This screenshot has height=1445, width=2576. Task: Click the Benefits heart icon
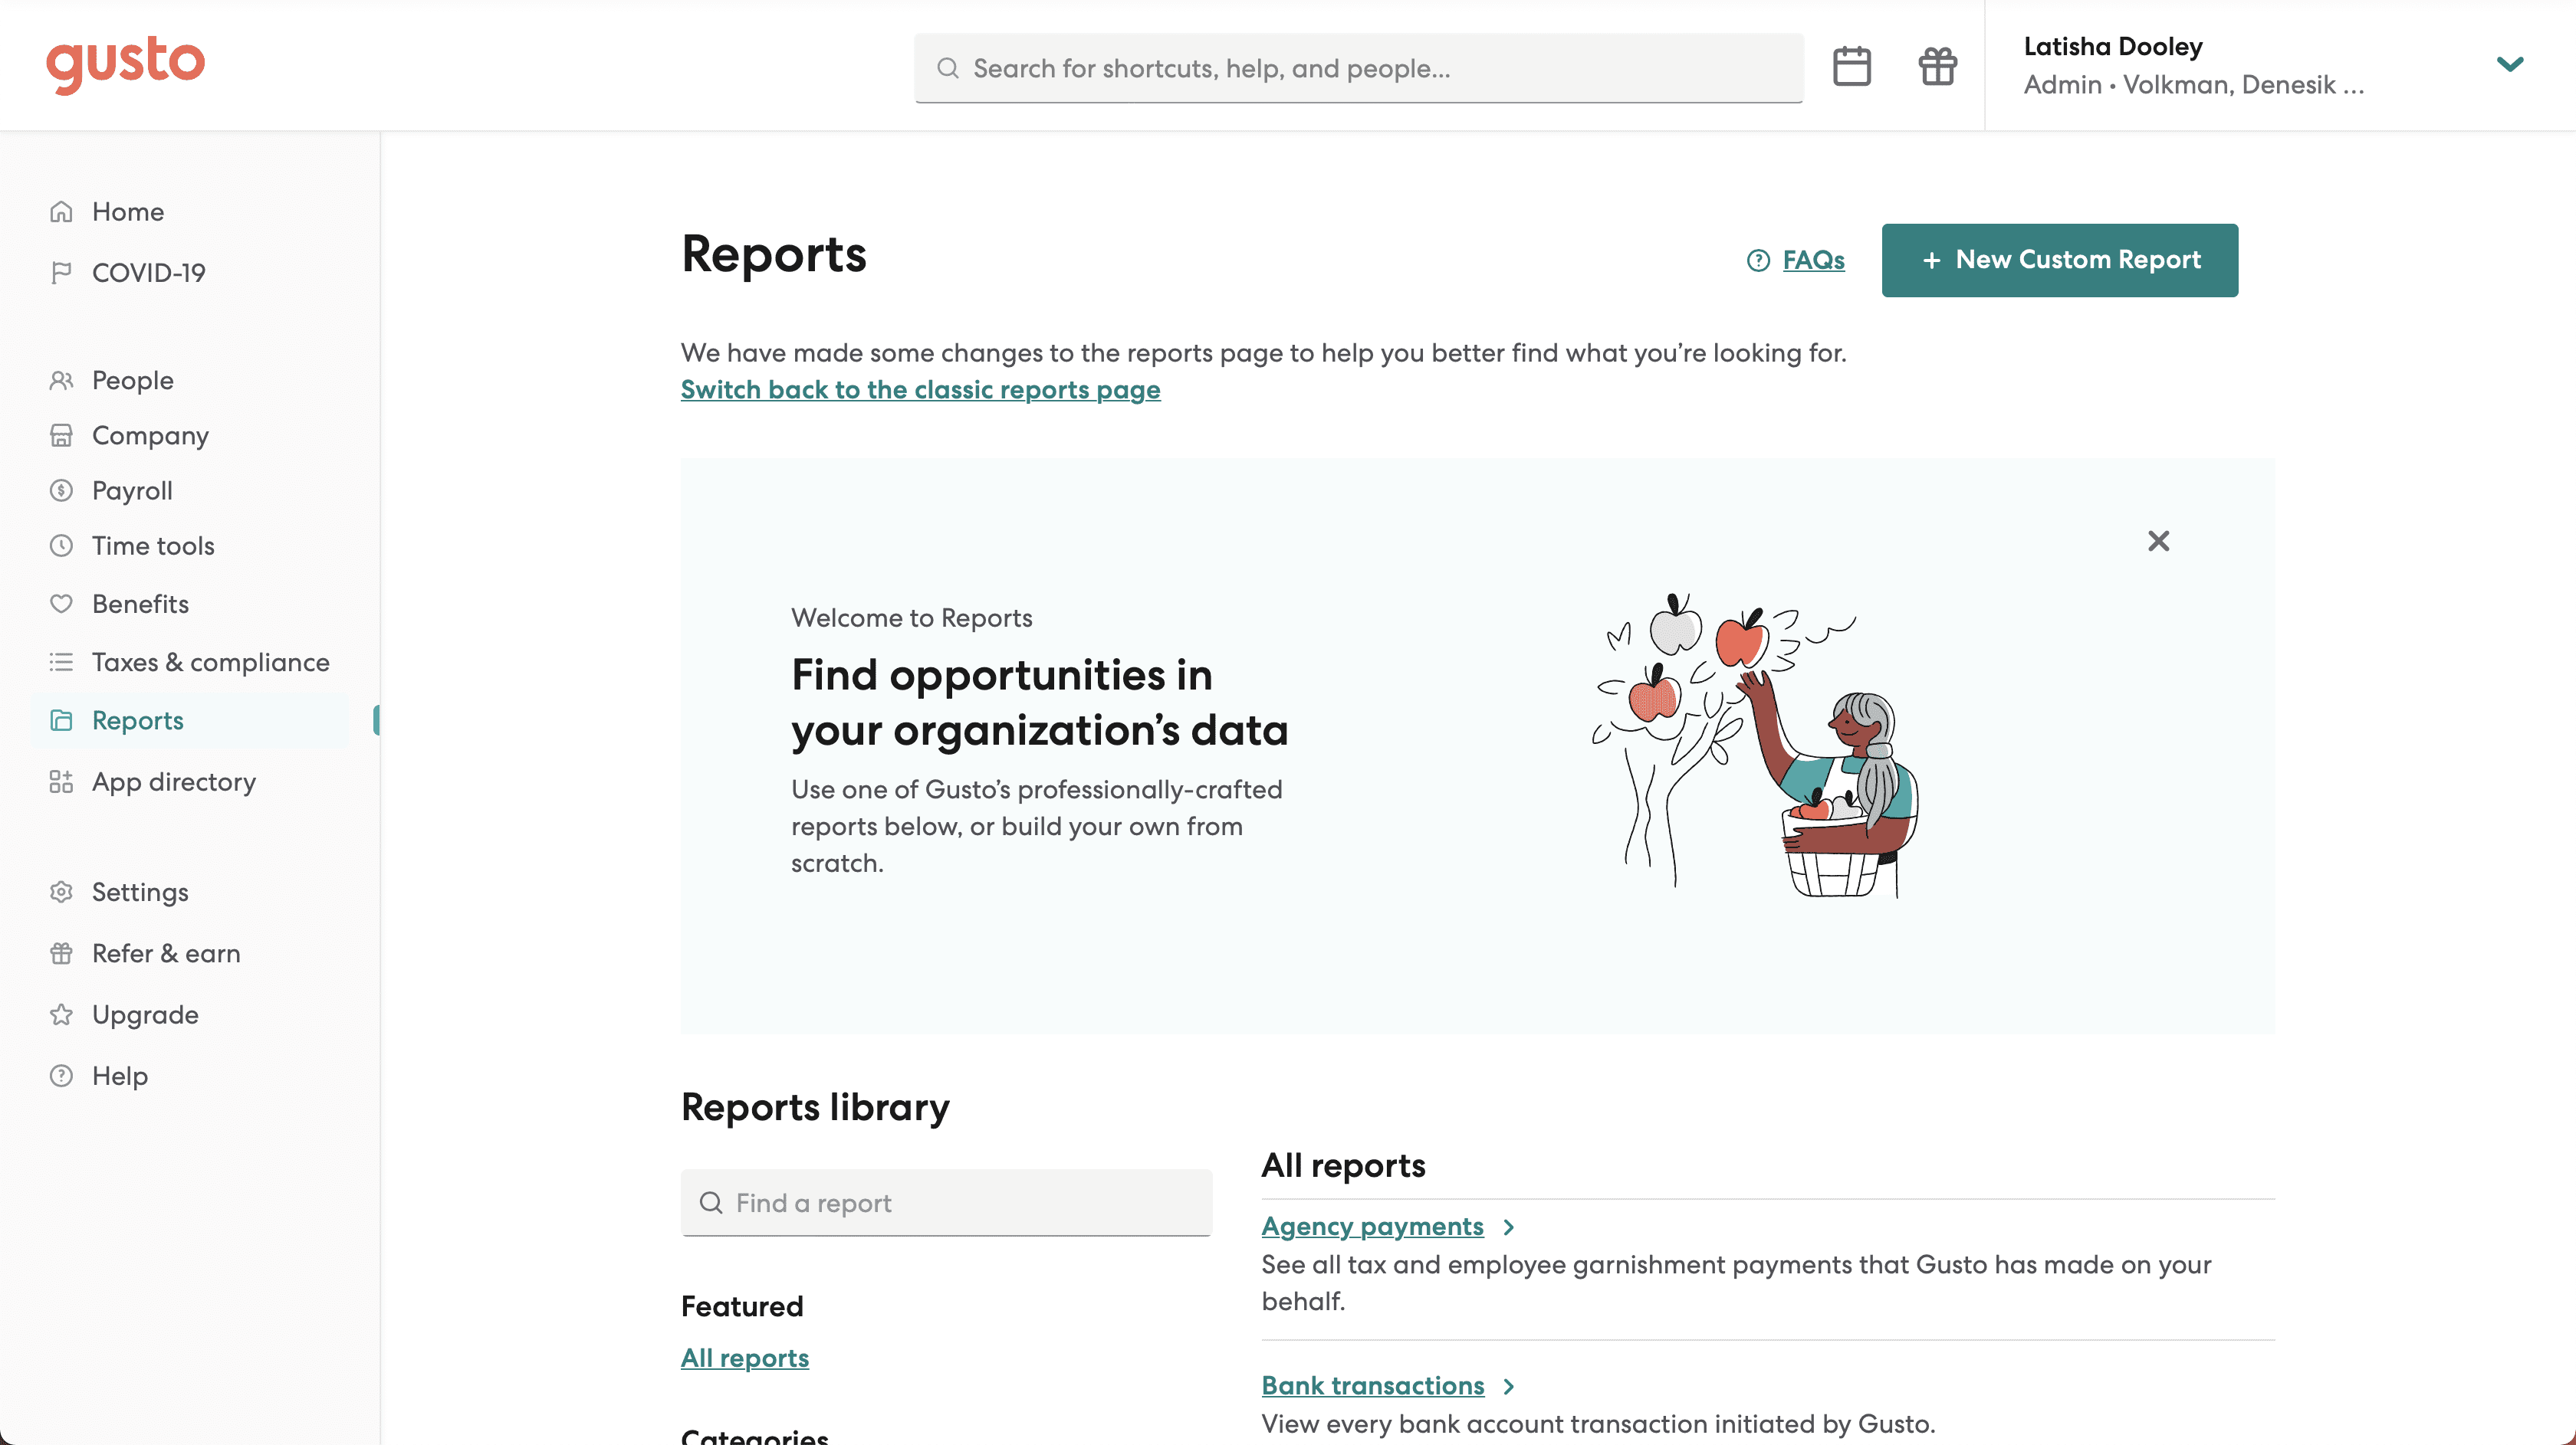click(61, 604)
